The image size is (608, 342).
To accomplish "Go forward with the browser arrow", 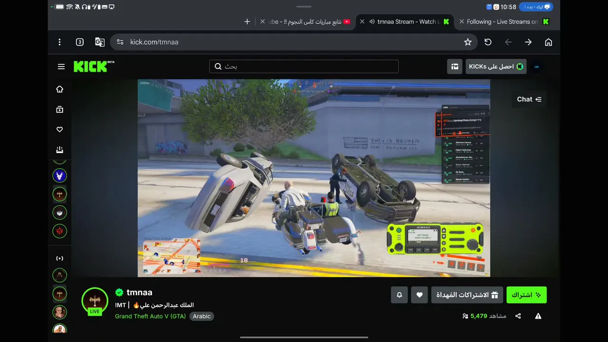I will [528, 42].
